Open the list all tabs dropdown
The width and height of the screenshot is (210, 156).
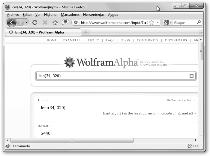pyautogui.click(x=200, y=32)
